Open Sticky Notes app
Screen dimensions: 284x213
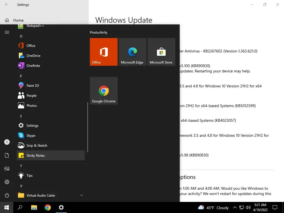tap(51, 155)
